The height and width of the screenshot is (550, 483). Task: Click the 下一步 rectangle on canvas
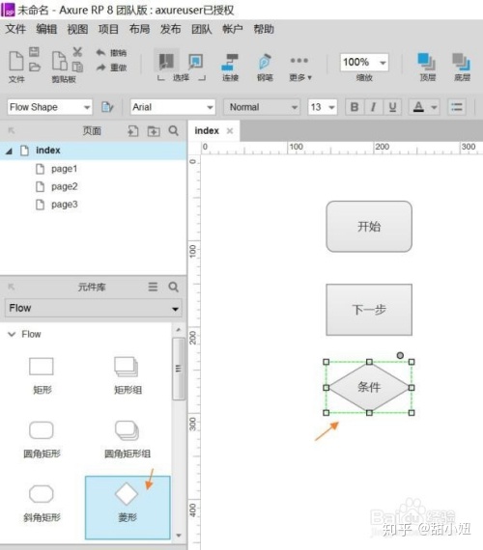click(x=369, y=310)
